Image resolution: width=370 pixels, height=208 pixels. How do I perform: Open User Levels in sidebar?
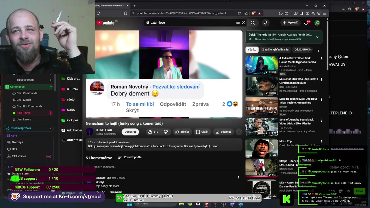point(24,119)
